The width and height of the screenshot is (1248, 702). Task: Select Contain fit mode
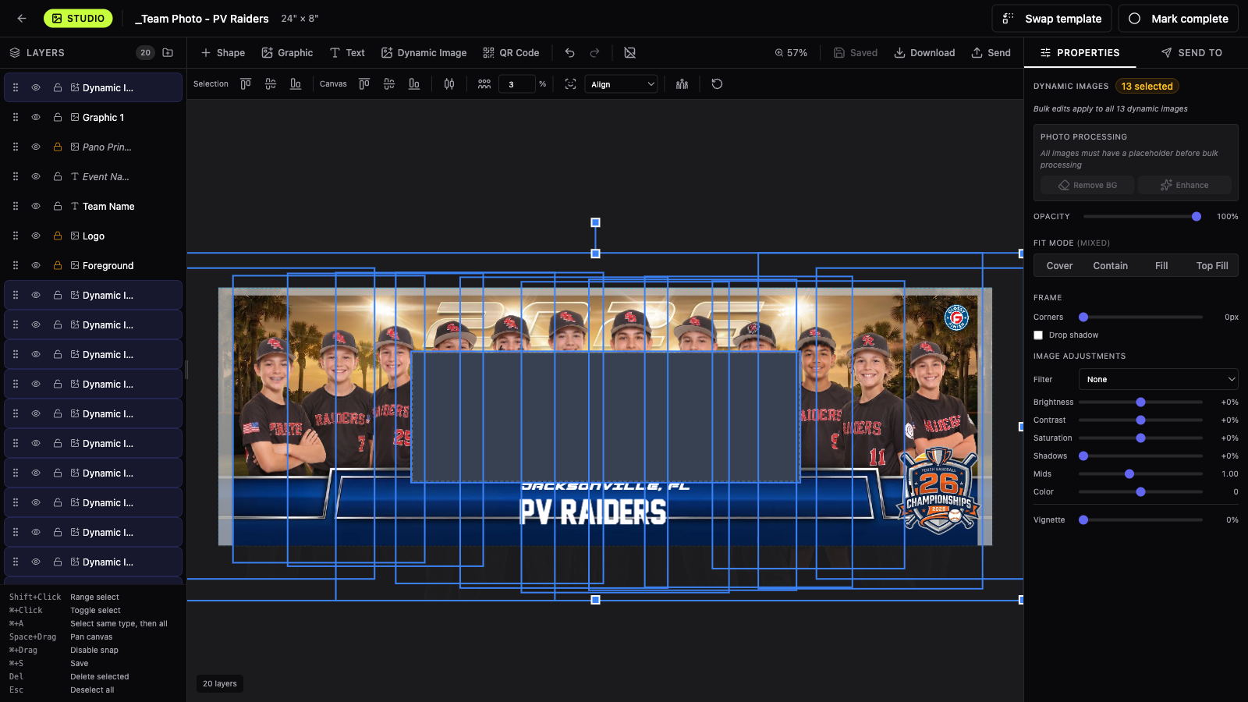(x=1110, y=265)
